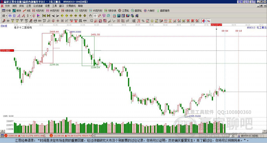
Task: Jump to the last bar
Action: click(x=48, y=16)
